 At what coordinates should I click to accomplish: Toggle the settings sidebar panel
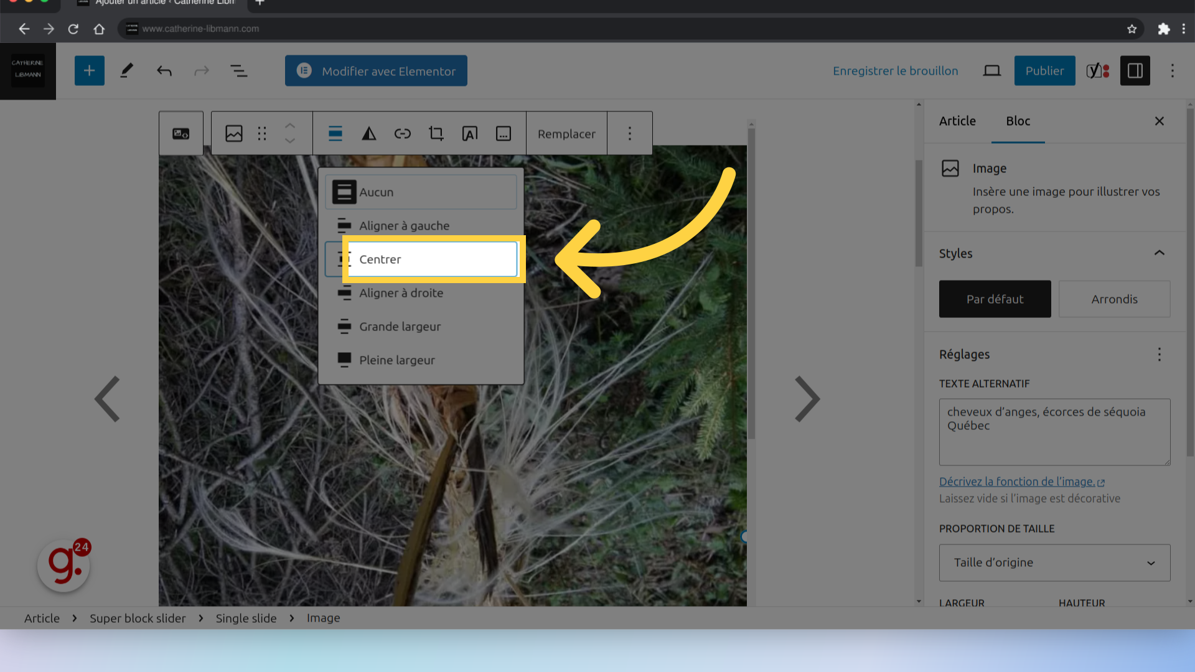pyautogui.click(x=1135, y=71)
